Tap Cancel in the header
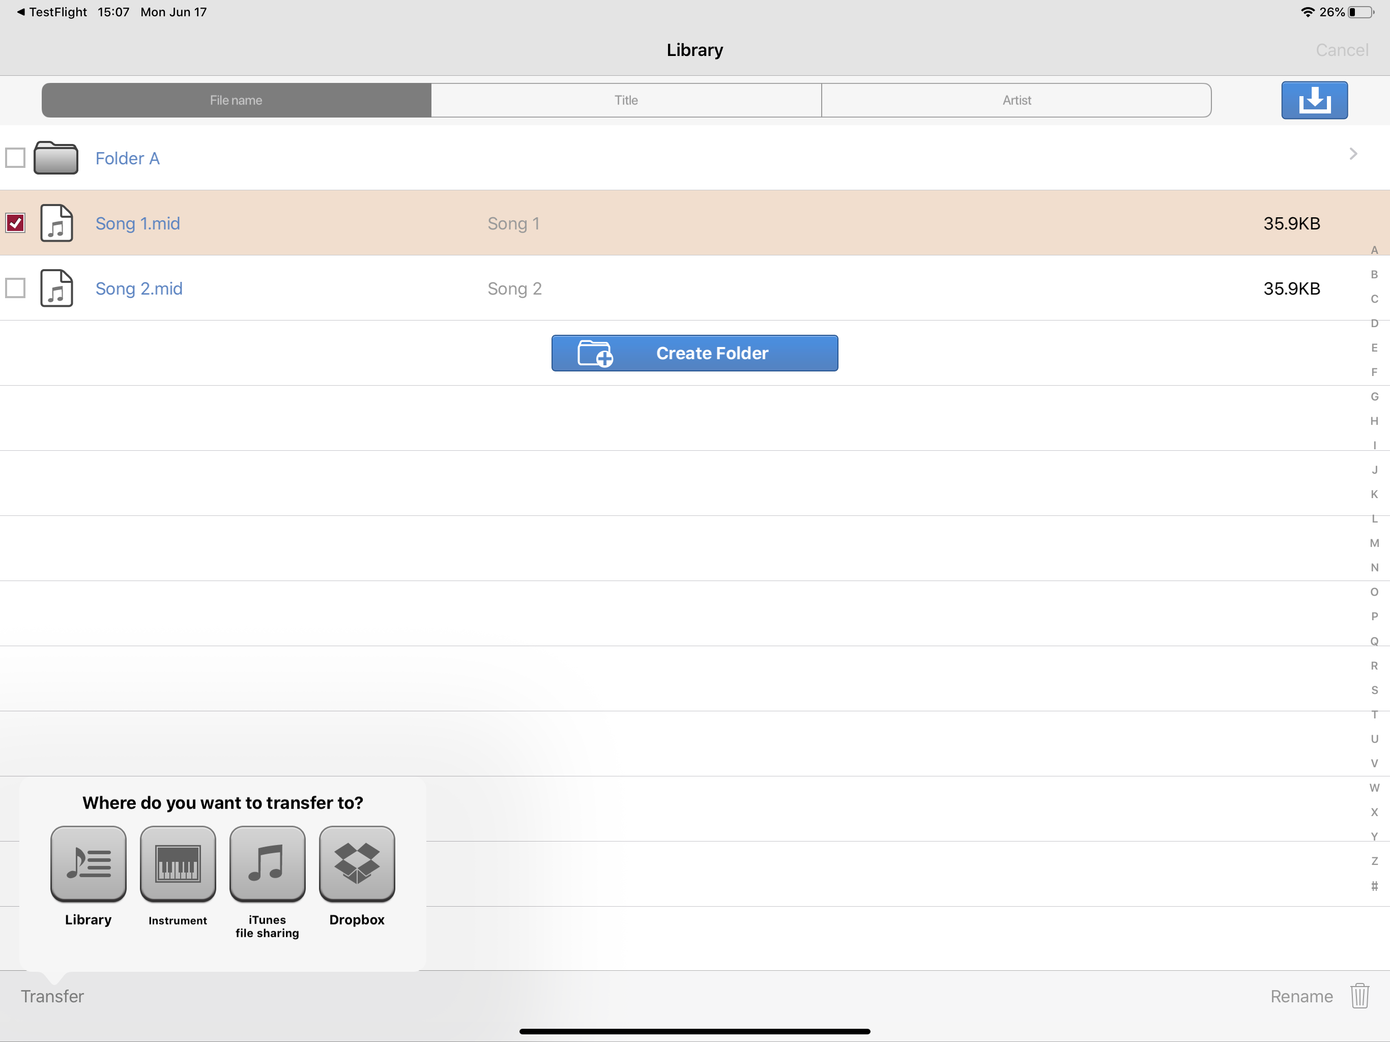This screenshot has height=1042, width=1390. pos(1342,50)
